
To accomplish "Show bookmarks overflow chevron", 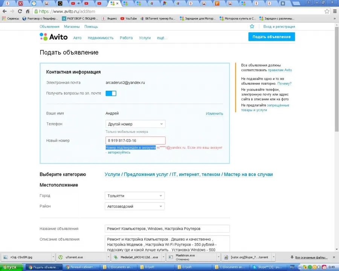I will [x=335, y=18].
